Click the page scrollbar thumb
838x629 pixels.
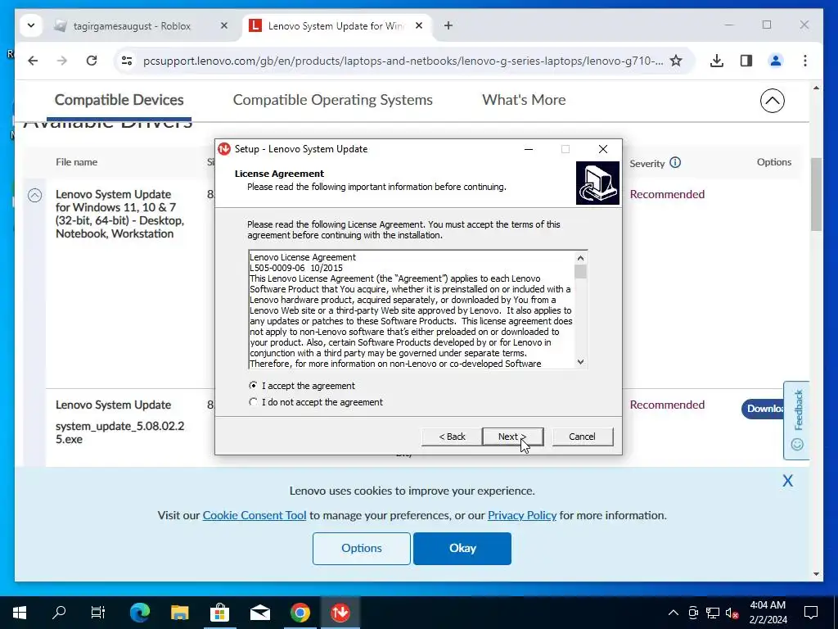(816, 195)
